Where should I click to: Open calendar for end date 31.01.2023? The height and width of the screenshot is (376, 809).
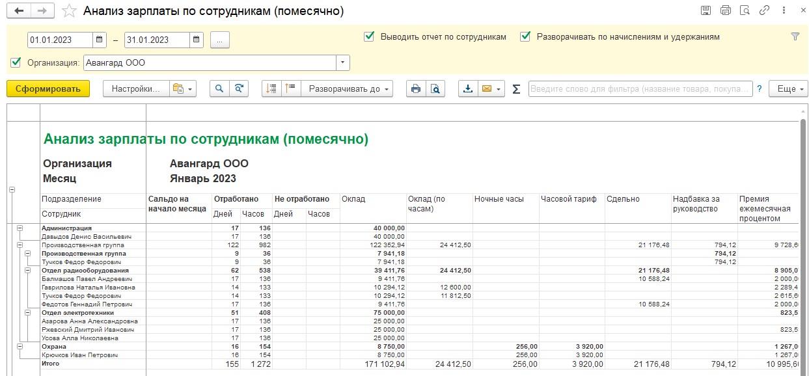click(x=197, y=40)
